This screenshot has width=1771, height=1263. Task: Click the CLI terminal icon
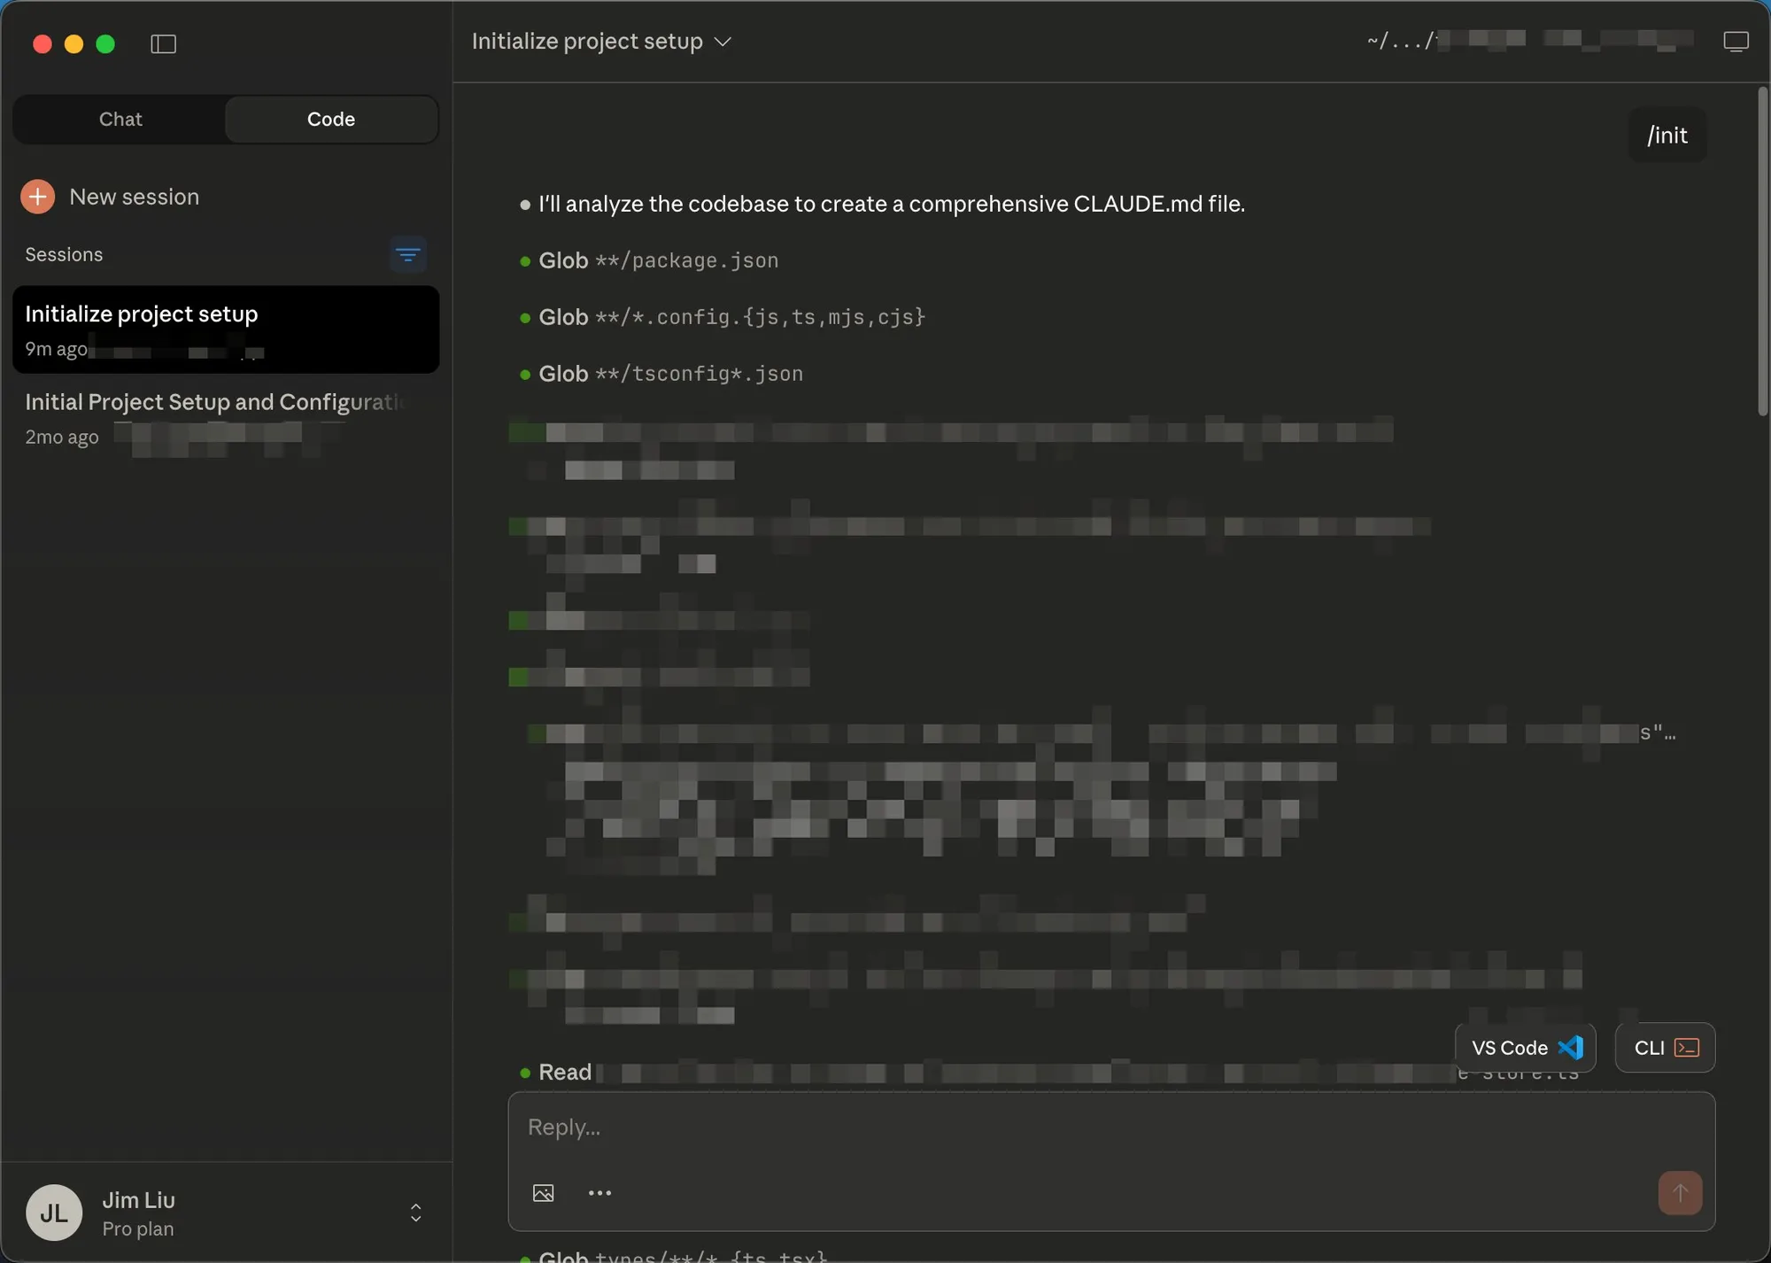(1686, 1048)
